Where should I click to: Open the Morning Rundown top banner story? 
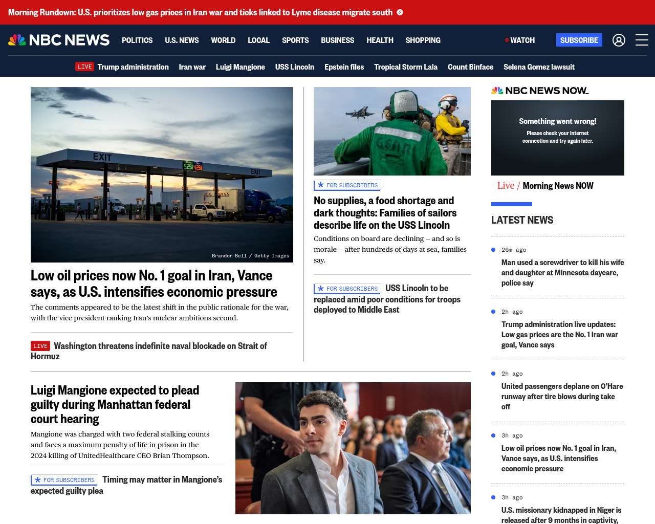(x=200, y=12)
